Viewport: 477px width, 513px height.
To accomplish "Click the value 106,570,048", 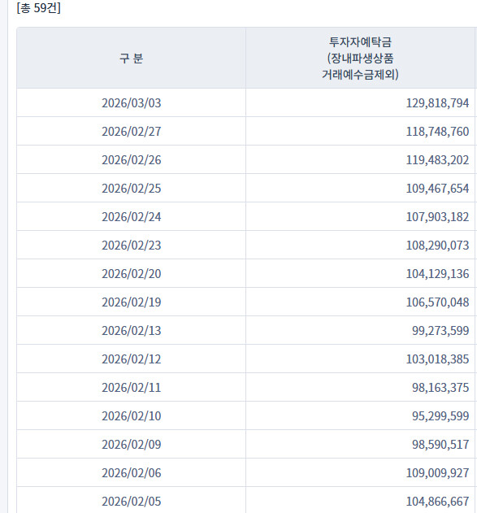I will point(437,302).
